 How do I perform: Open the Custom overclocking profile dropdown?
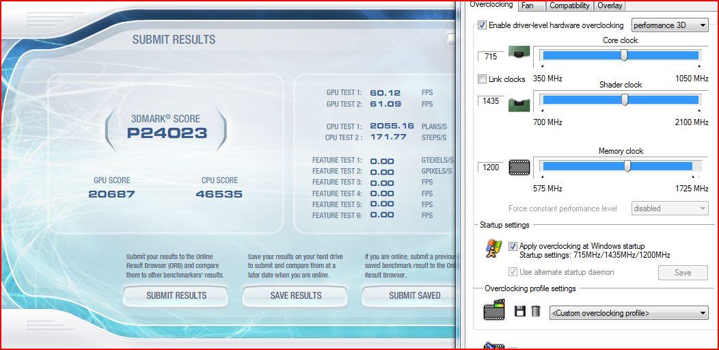point(629,313)
